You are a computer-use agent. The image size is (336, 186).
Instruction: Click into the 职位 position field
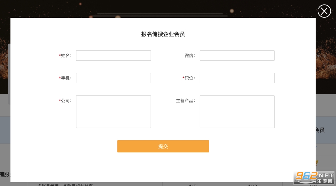[x=237, y=78]
